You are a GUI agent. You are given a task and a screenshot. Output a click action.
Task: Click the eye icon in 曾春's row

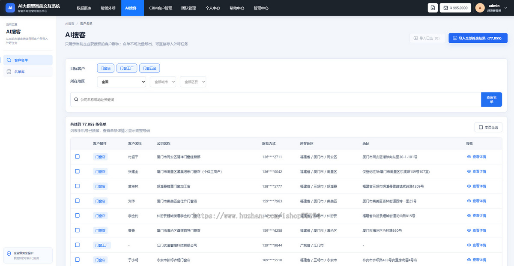469,230
